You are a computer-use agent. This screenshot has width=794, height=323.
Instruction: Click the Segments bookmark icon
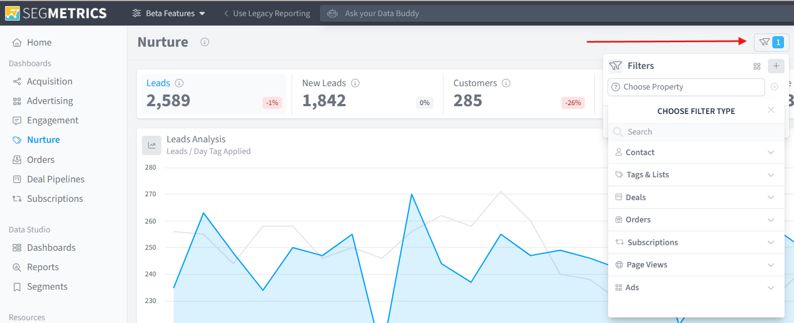click(x=17, y=287)
